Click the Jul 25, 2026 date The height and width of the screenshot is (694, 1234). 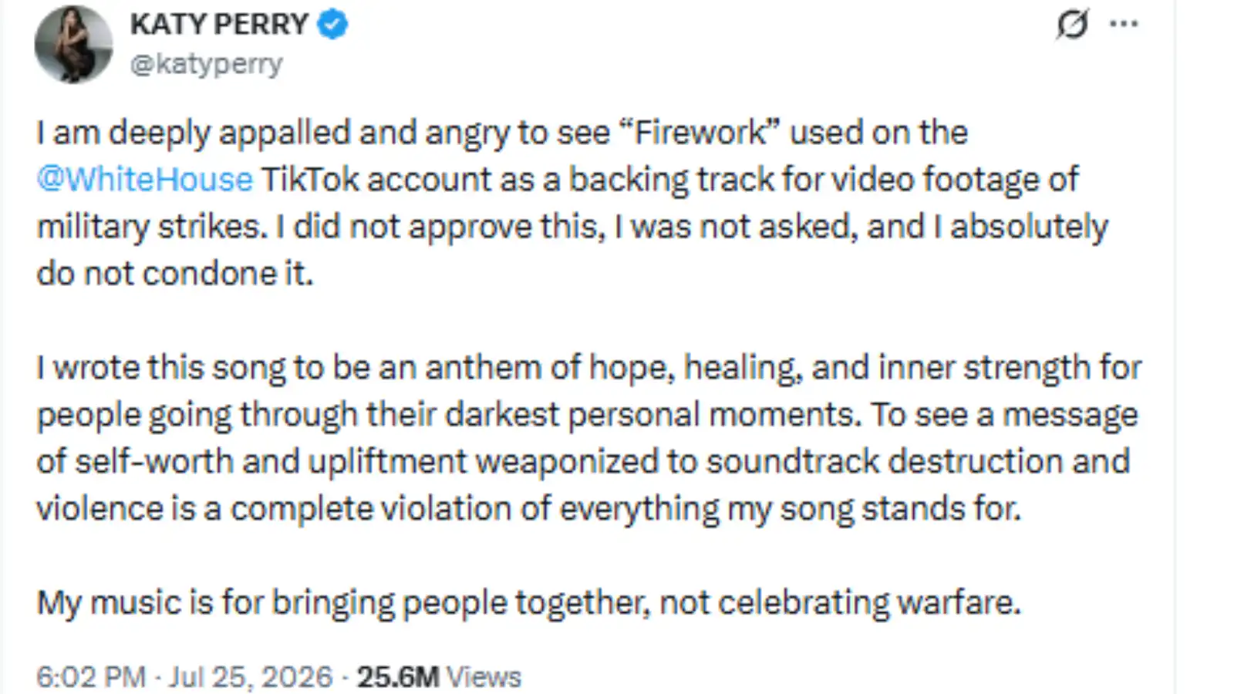(x=251, y=677)
